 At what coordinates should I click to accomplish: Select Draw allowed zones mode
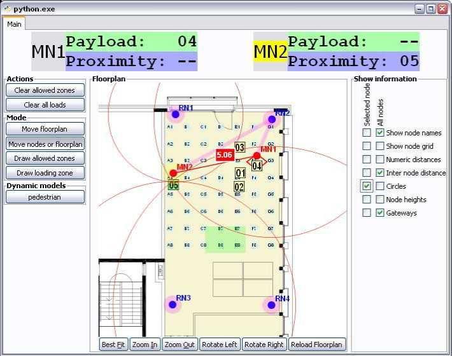pyautogui.click(x=45, y=158)
